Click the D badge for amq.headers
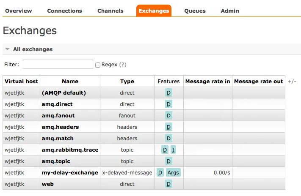Viewport: 301px width, 196px height. (x=168, y=127)
